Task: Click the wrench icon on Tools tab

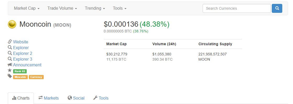Action: point(95,98)
